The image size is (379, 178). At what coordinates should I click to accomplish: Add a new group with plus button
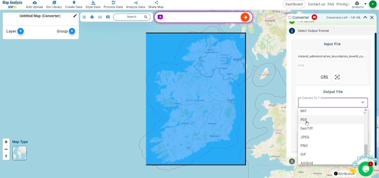tap(72, 31)
